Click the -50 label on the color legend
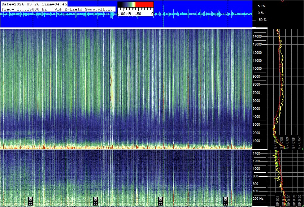Viewport: 304px width, 207px height. (138, 14)
